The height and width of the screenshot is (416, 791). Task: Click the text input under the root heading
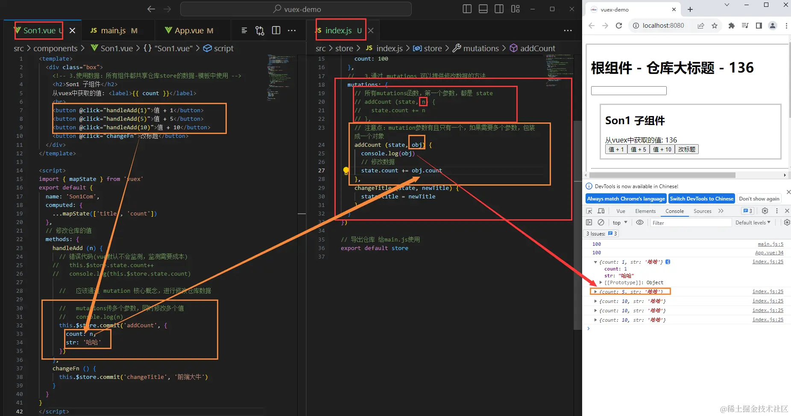(629, 90)
